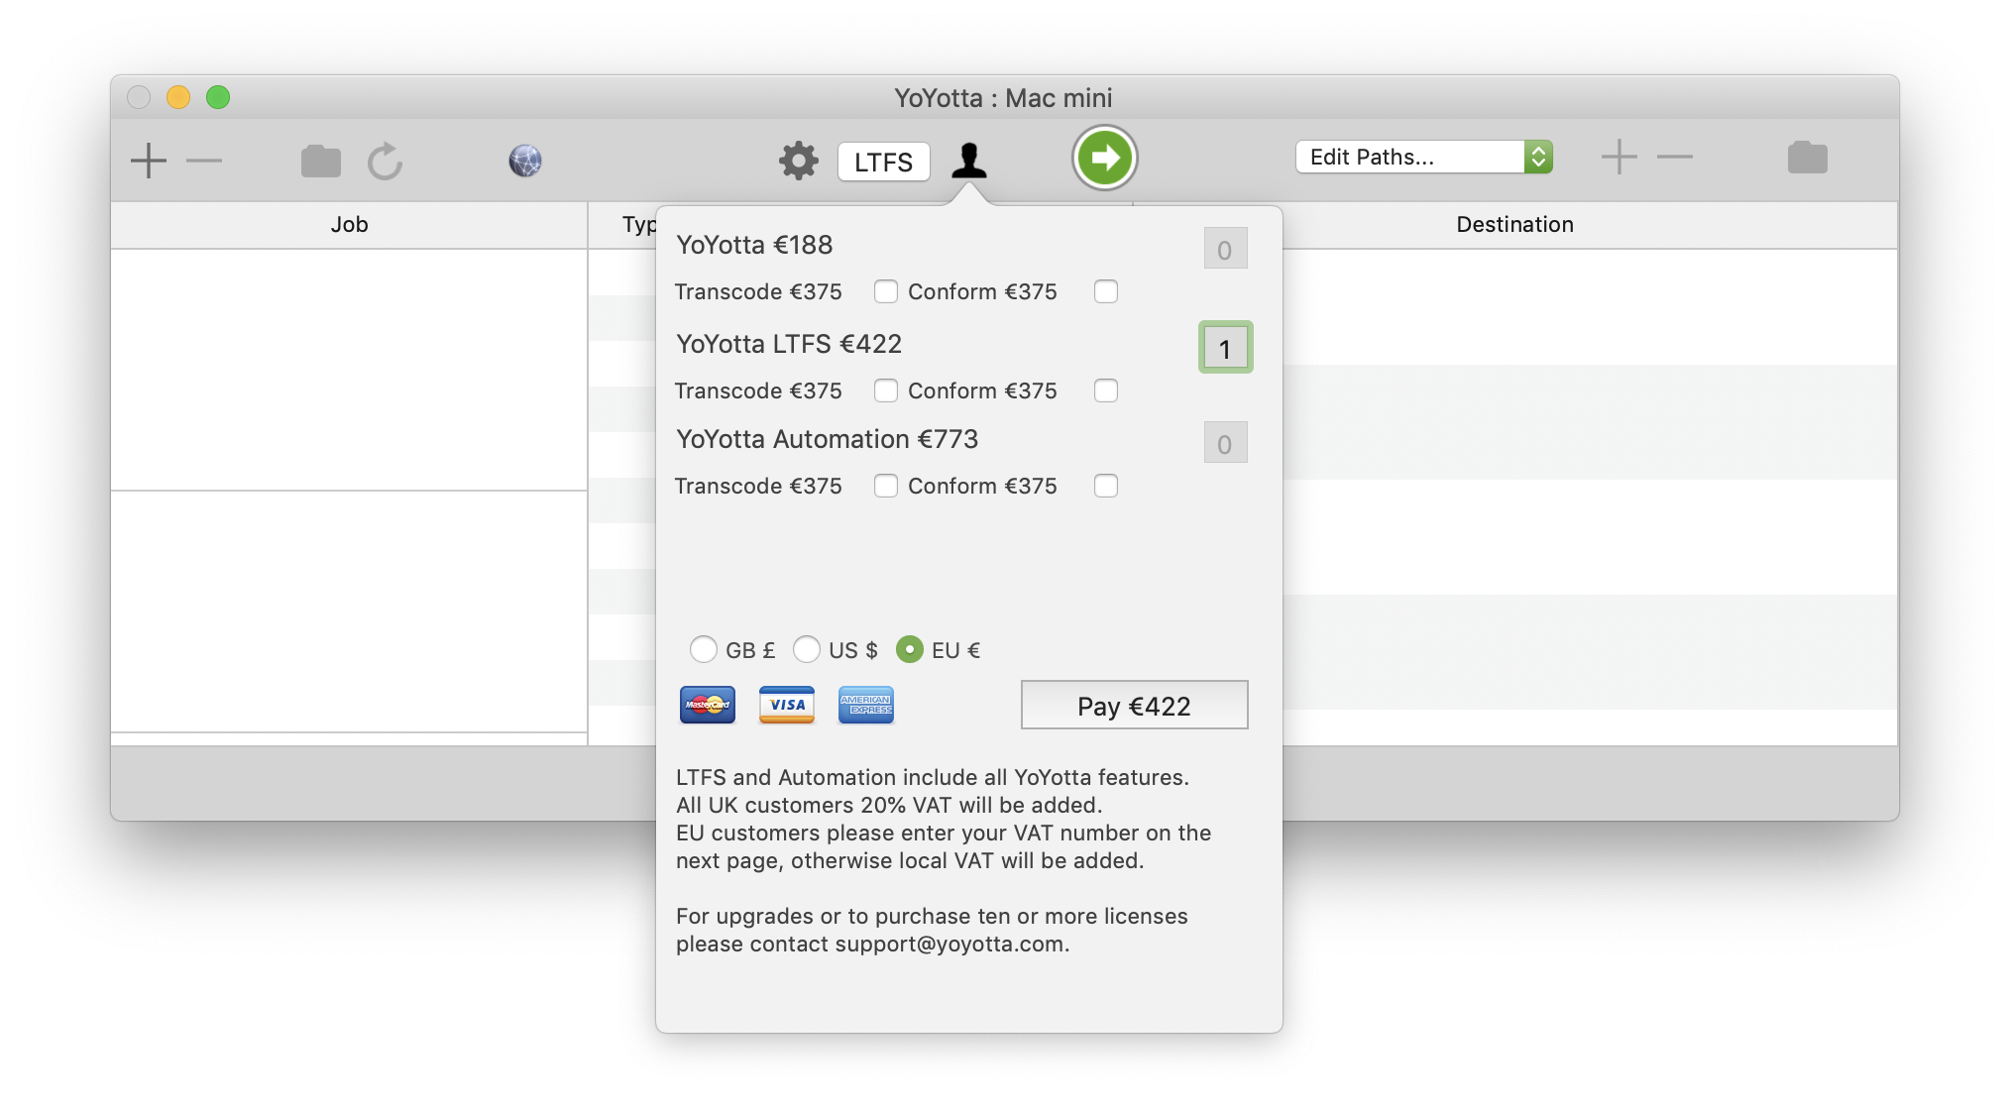The height and width of the screenshot is (1112, 2010).
Task: Open source folder icon in left toolbar
Action: (320, 161)
